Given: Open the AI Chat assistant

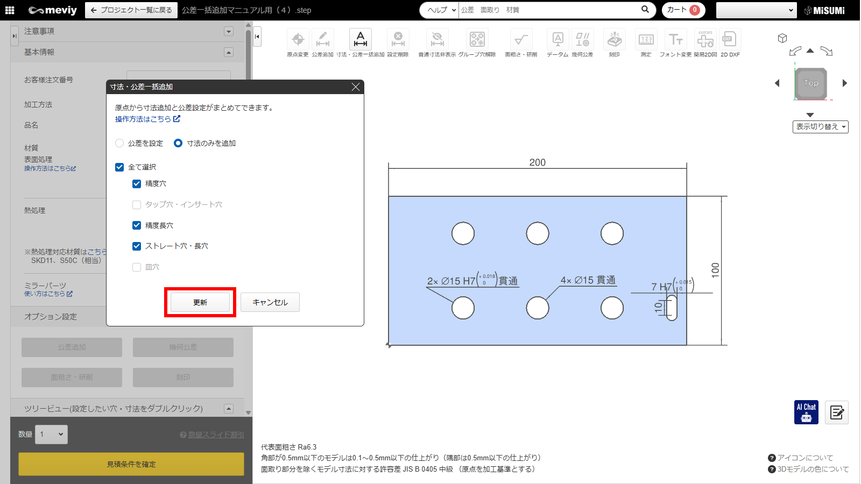Looking at the screenshot, I should click(x=806, y=412).
